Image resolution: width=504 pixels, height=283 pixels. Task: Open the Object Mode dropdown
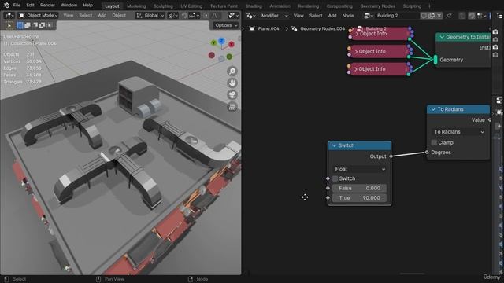pos(38,16)
